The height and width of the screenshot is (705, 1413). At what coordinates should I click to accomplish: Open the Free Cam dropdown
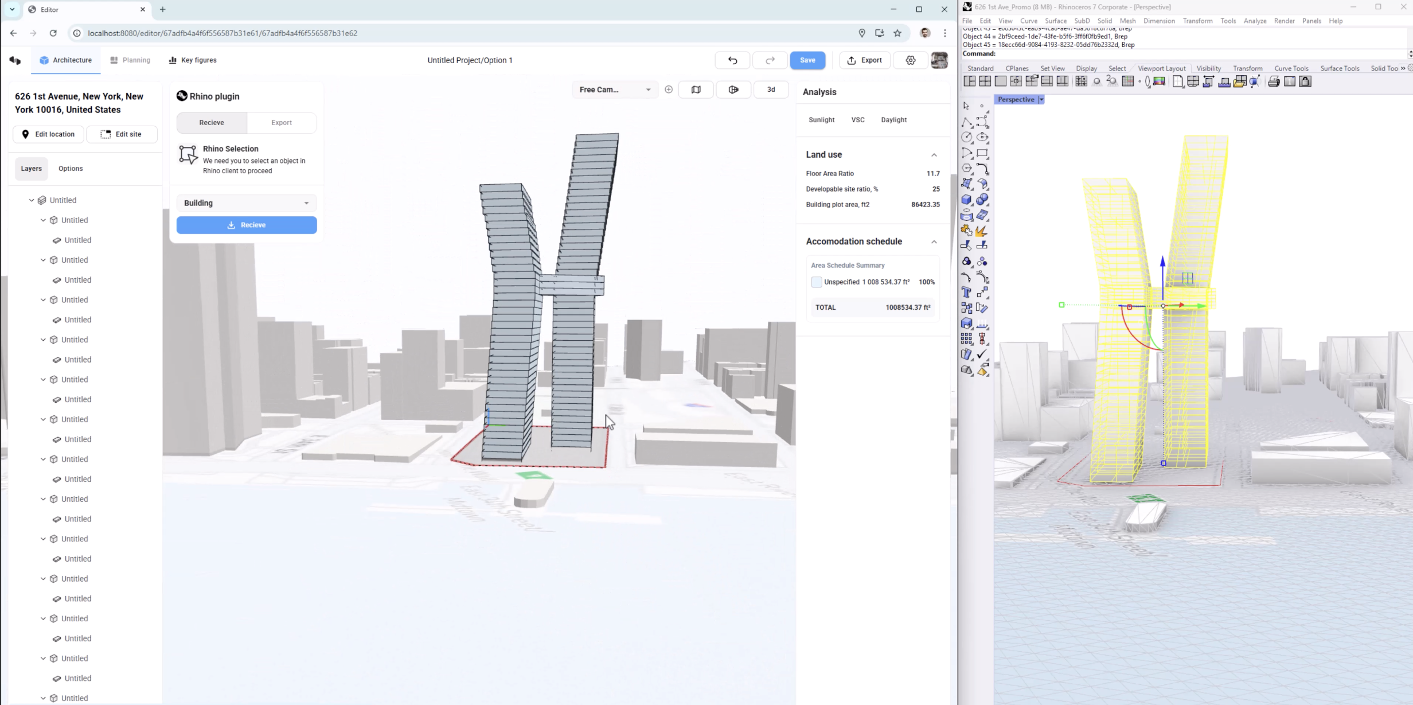click(616, 89)
